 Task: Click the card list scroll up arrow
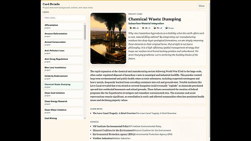pos(85,24)
